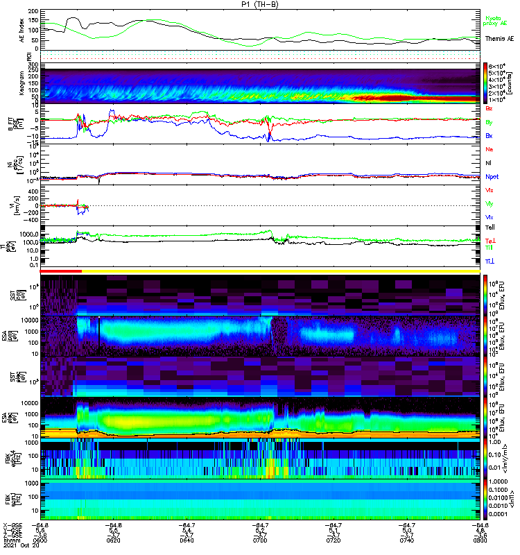This screenshot has width=520, height=555.
Task: Click the "hhmm" row label
Action: (x=12, y=540)
